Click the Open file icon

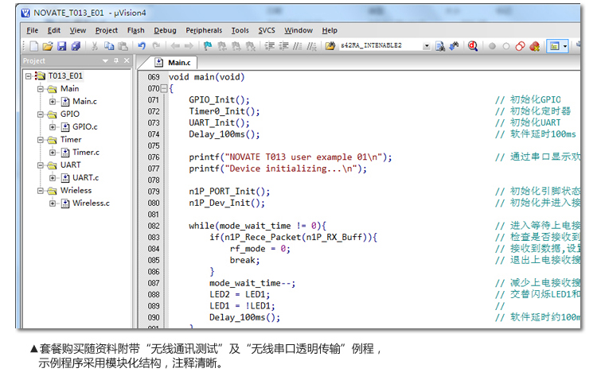pos(48,46)
